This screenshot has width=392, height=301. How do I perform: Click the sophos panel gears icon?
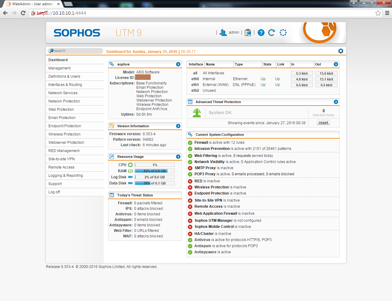(x=112, y=64)
